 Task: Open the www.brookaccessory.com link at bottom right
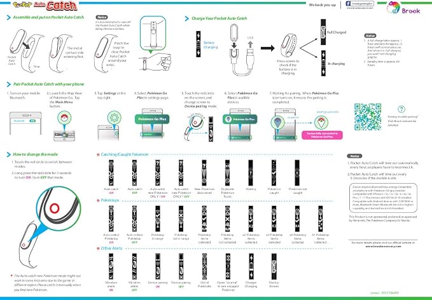(383, 247)
